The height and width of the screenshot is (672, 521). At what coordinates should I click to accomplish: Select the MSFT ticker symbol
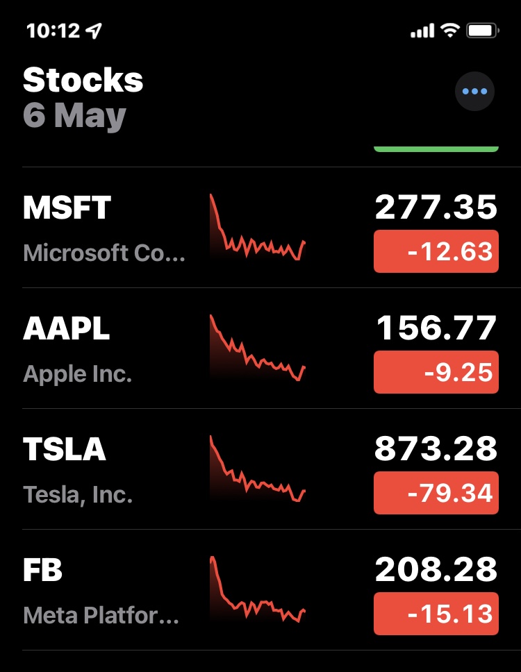[67, 207]
